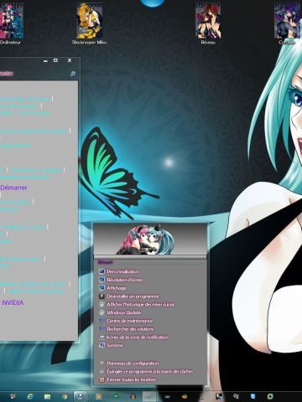
Task: Open the Corbeille desktop icon
Action: (288, 23)
